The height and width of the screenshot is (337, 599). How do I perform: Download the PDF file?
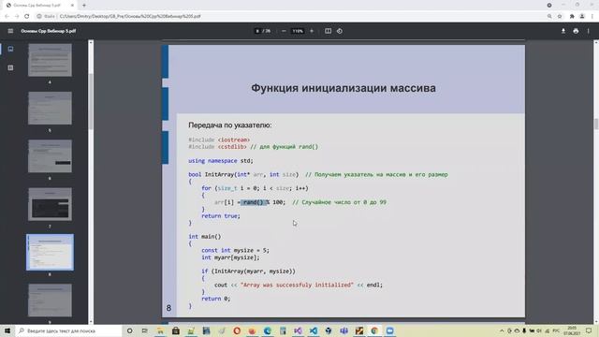coord(563,31)
